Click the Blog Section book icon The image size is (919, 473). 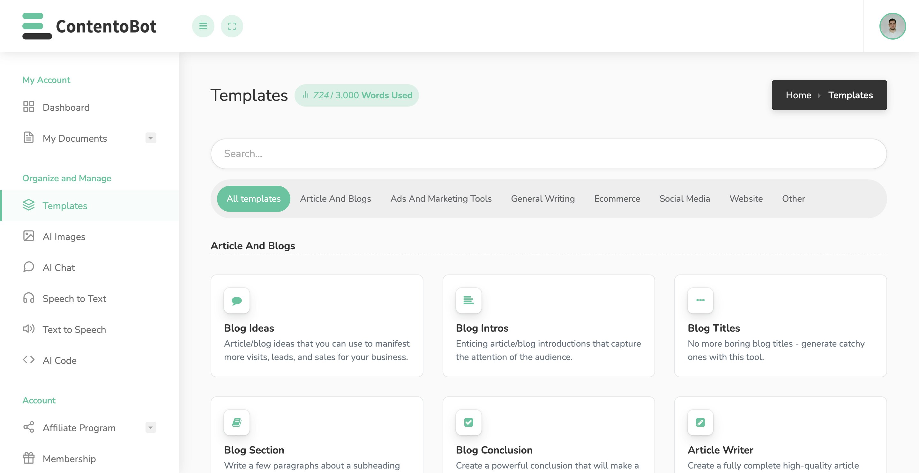point(236,422)
